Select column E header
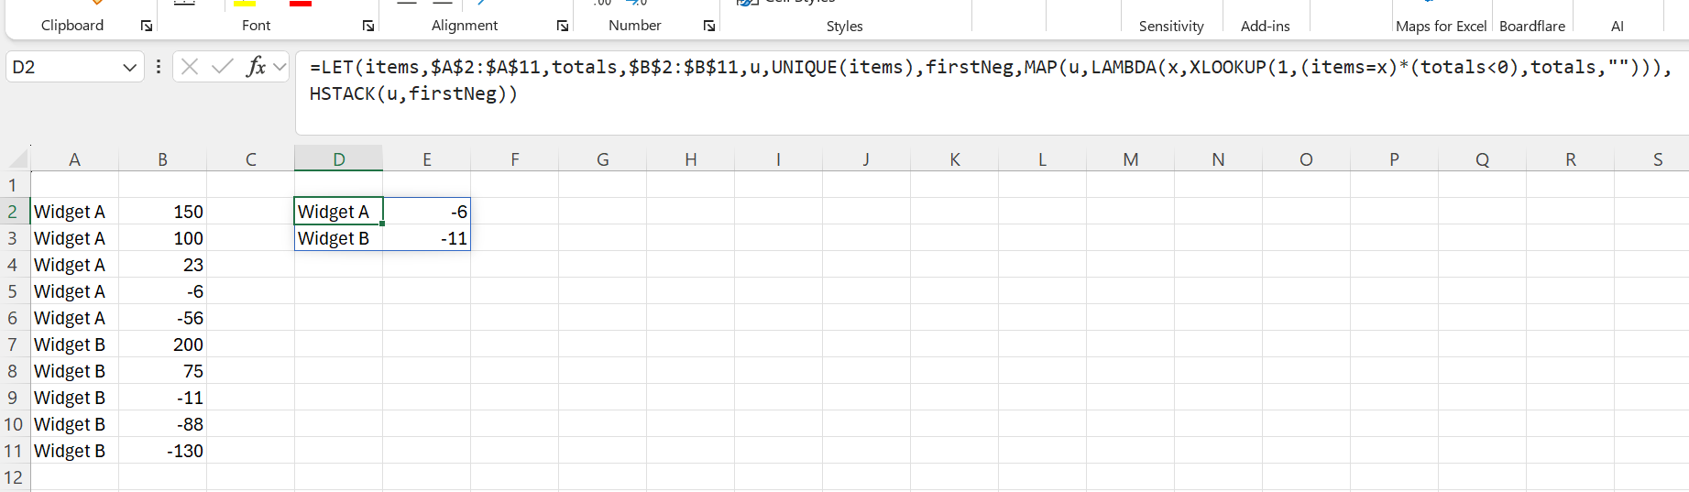The image size is (1689, 492). [x=427, y=159]
